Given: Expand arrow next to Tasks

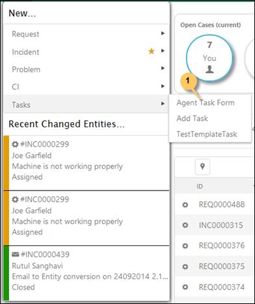Looking at the screenshot, I should point(163,104).
